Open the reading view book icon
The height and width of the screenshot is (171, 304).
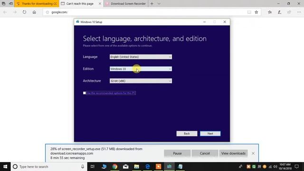coord(249,12)
